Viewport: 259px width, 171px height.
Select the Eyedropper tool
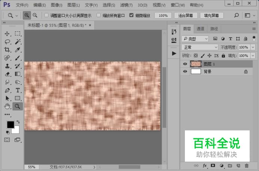(18, 50)
